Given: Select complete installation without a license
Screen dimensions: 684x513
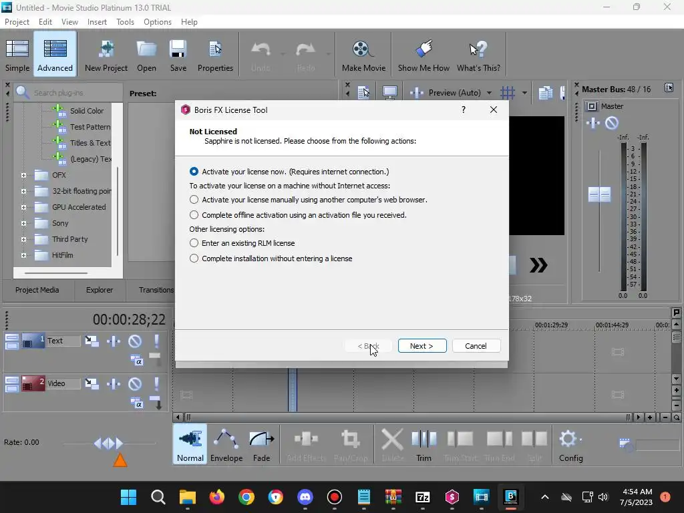Looking at the screenshot, I should pyautogui.click(x=194, y=259).
